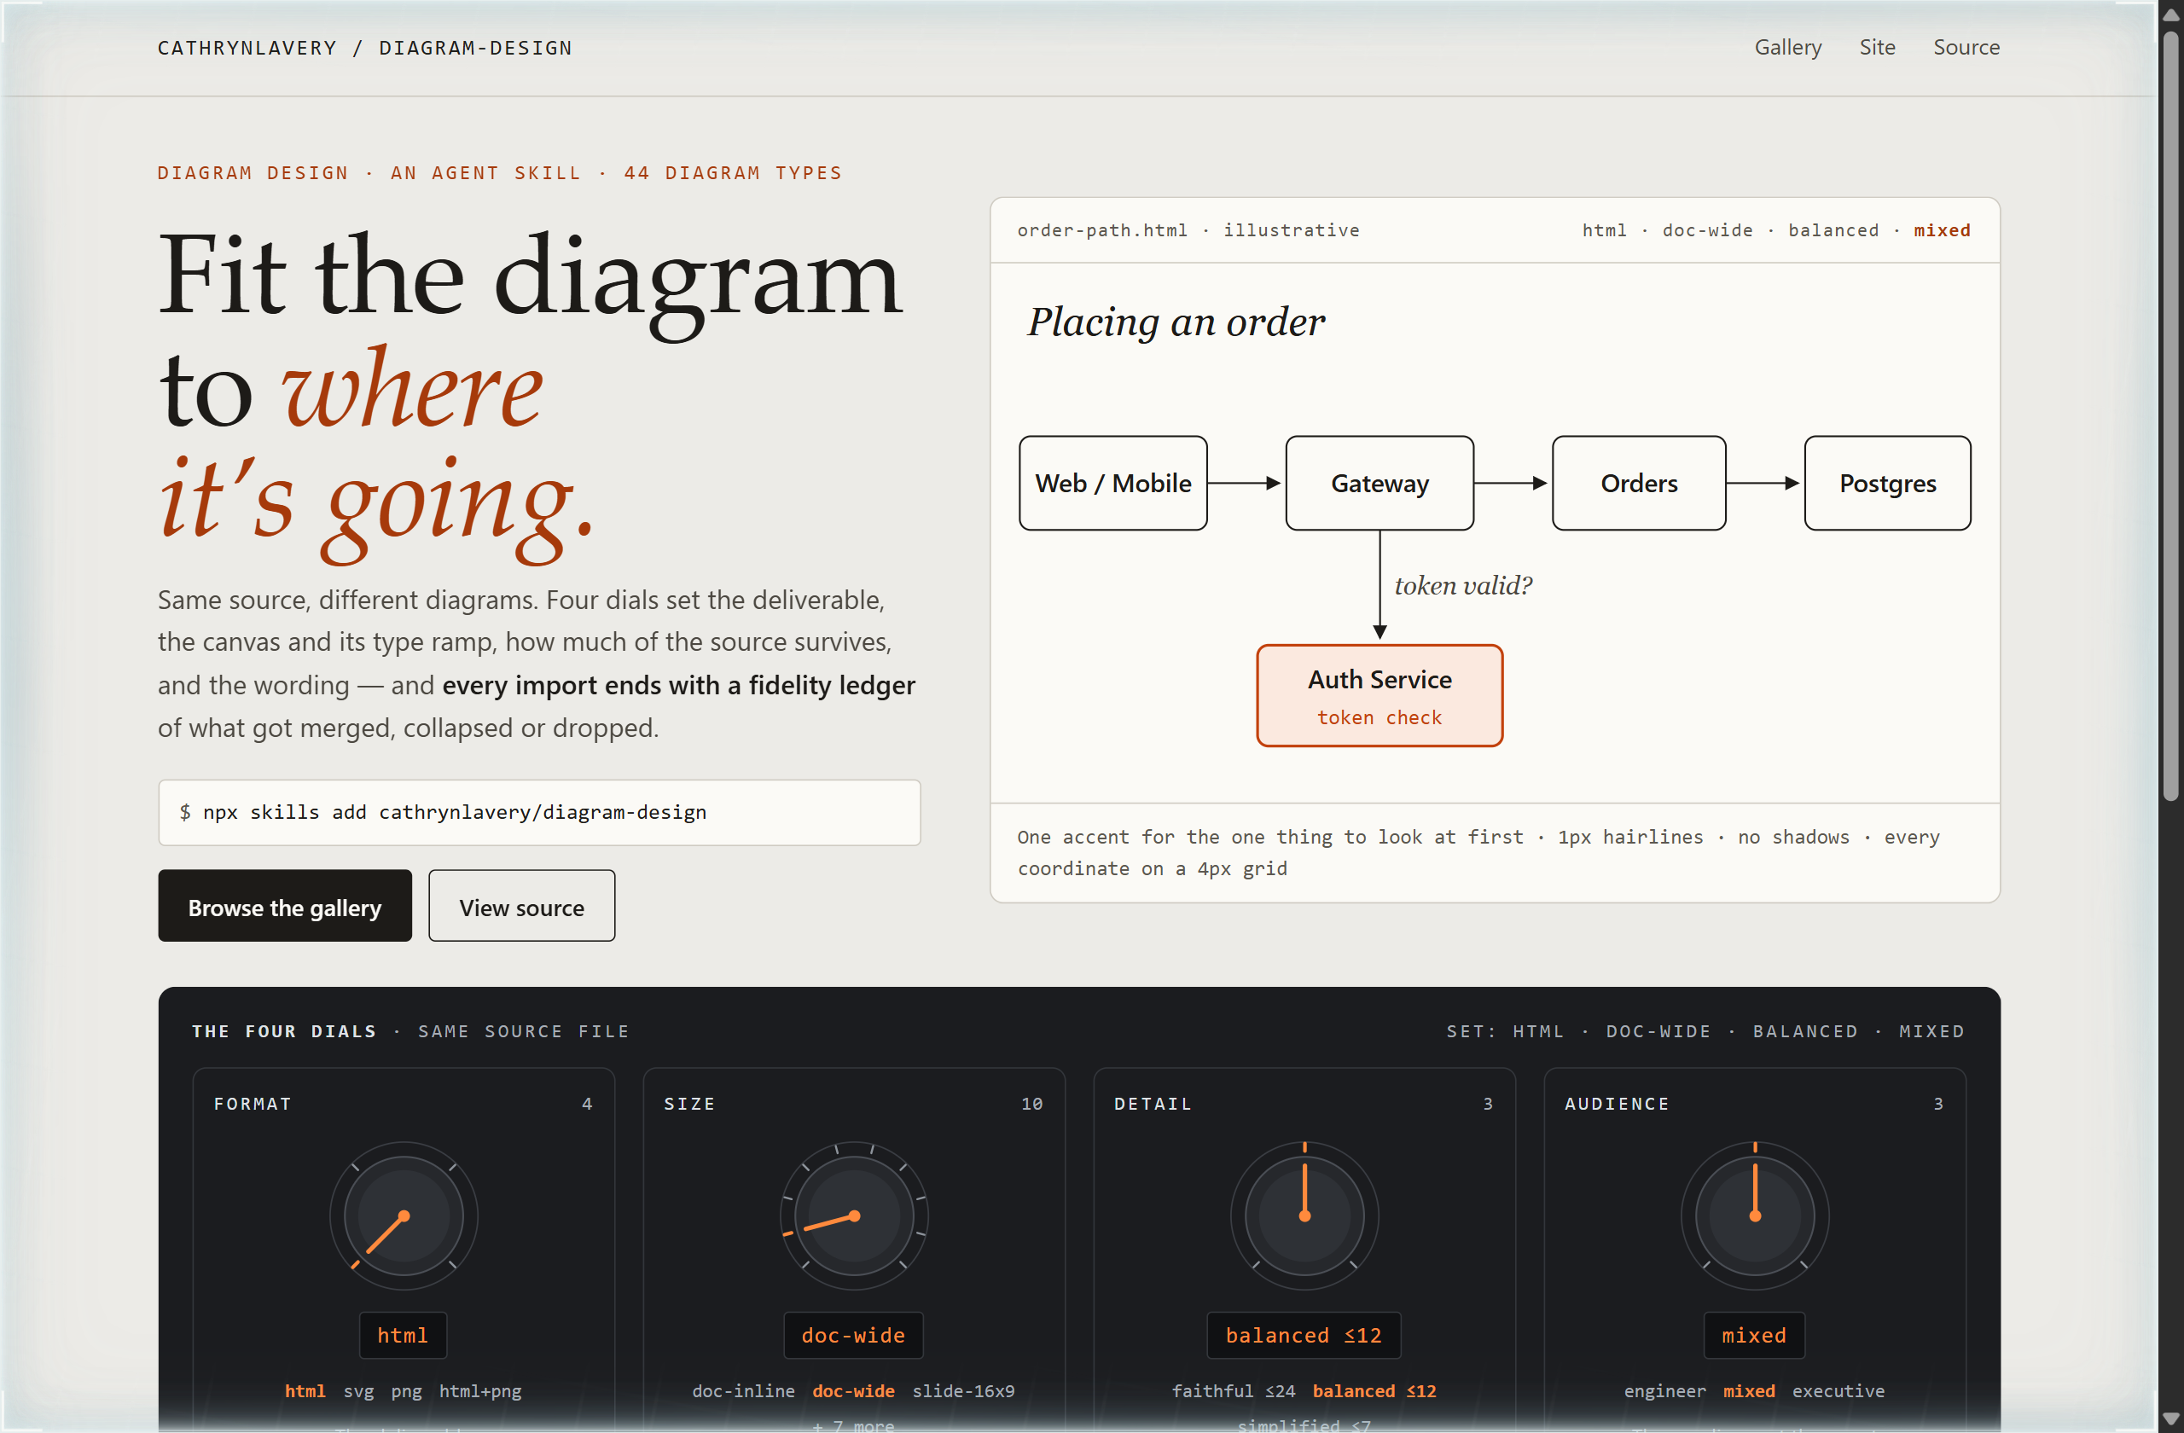Select the executive audience option

click(1838, 1391)
